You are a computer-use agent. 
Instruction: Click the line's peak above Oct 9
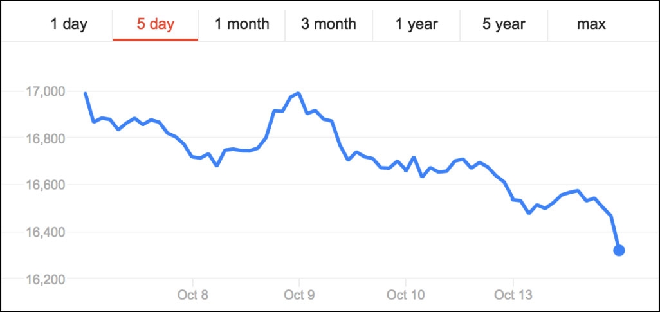click(x=298, y=93)
